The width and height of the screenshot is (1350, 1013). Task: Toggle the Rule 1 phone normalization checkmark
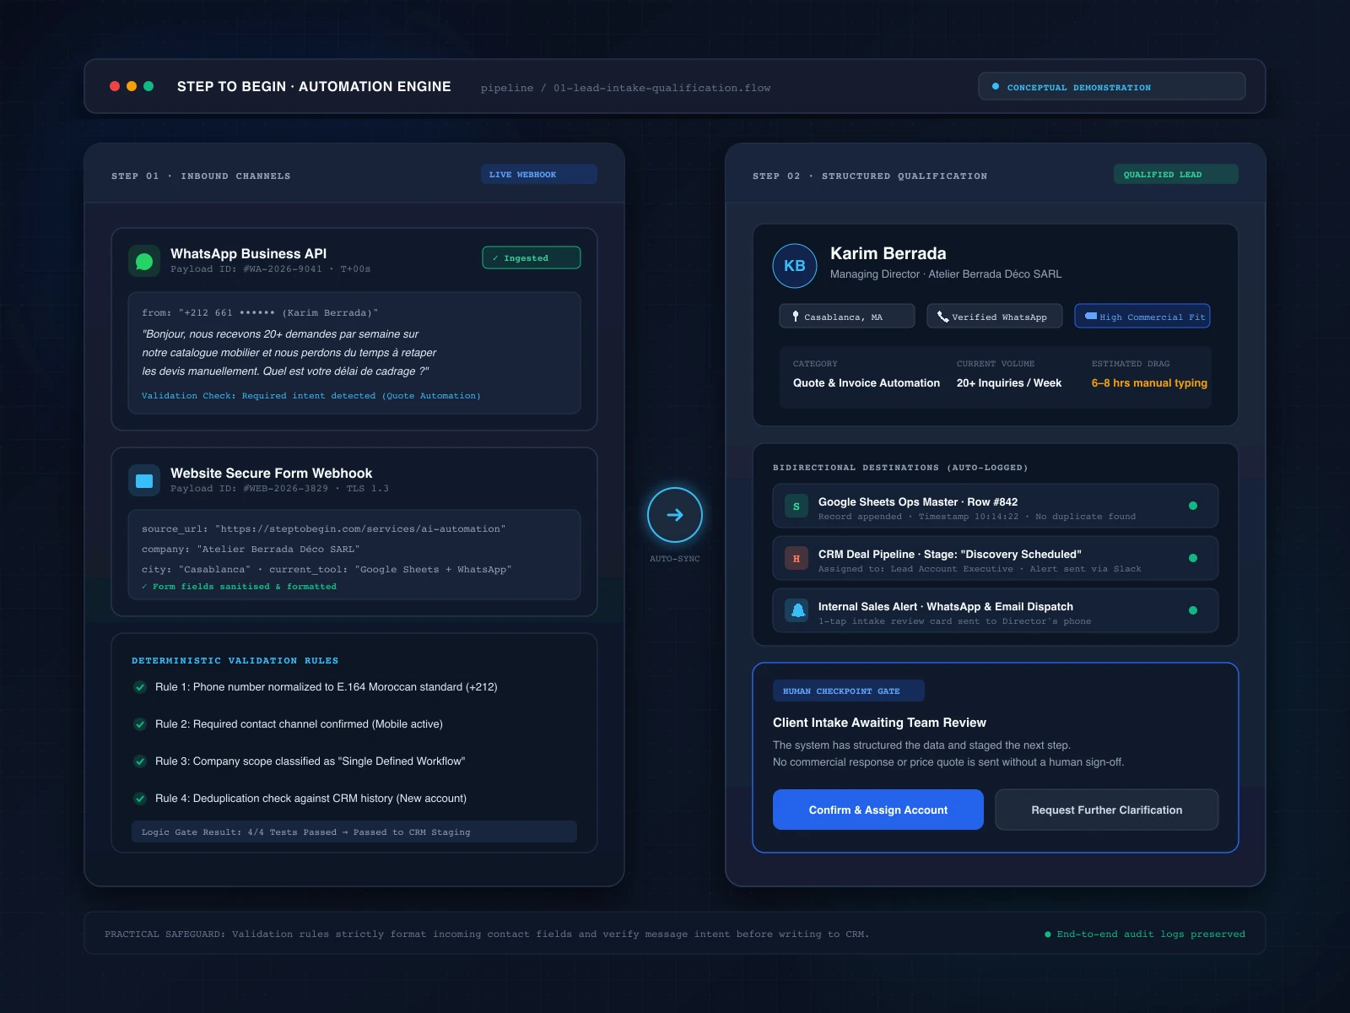click(x=140, y=687)
